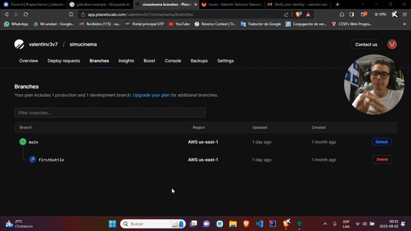Toggle the browser sidebar panel icon

tap(351, 14)
